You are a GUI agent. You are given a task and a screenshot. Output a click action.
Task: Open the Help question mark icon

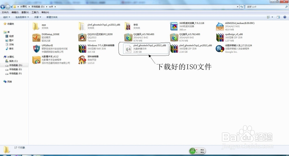285,17
